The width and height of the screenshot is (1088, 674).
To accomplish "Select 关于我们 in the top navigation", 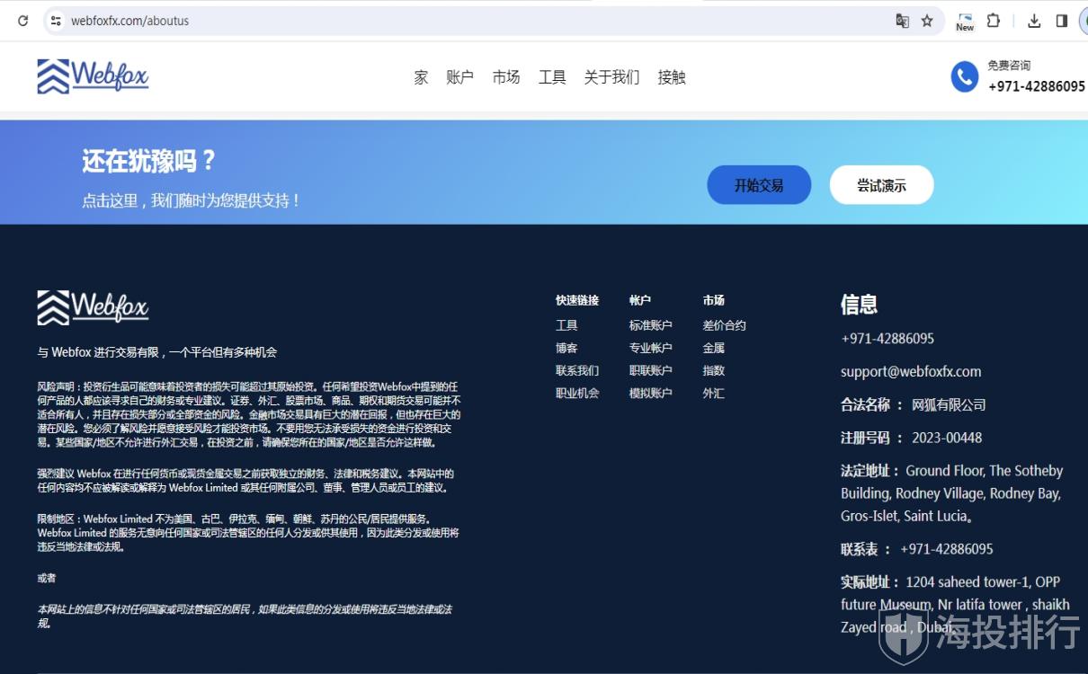I will click(x=611, y=77).
